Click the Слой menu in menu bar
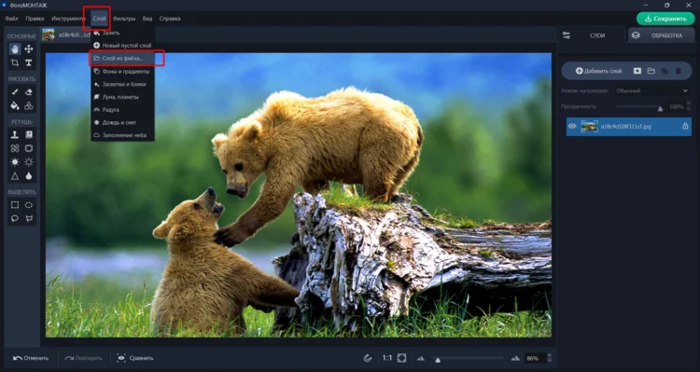This screenshot has width=700, height=372. click(x=99, y=19)
